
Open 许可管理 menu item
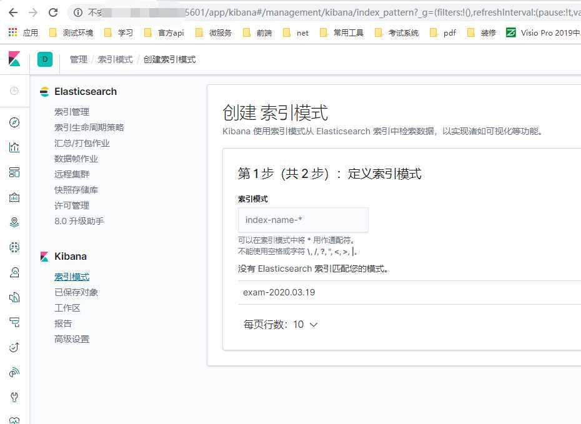coord(72,205)
